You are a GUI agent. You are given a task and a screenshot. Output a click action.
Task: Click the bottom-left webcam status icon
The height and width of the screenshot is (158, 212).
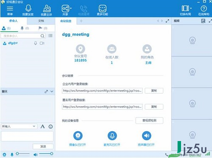pyautogui.click(x=4, y=155)
